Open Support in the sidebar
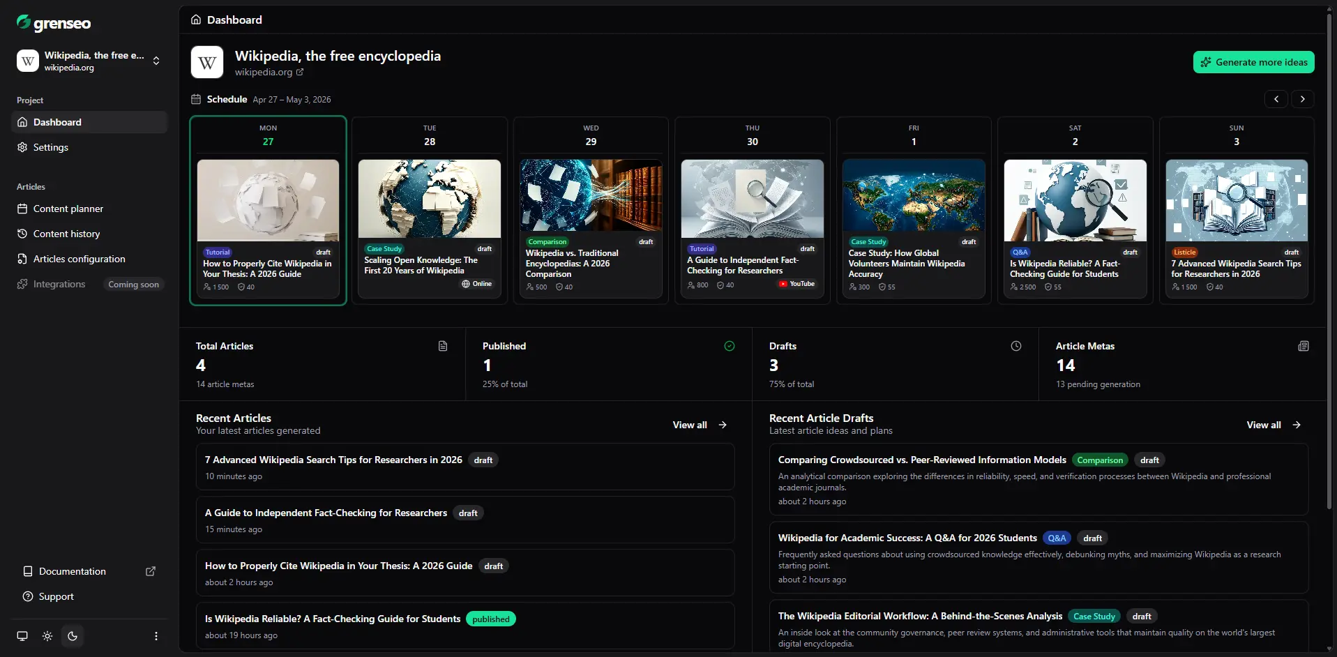 (x=89, y=596)
